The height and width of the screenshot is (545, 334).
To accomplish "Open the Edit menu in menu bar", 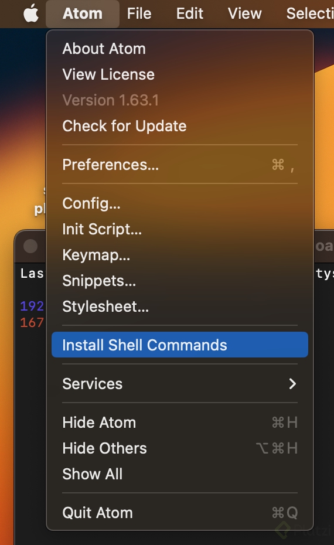I will pyautogui.click(x=189, y=14).
